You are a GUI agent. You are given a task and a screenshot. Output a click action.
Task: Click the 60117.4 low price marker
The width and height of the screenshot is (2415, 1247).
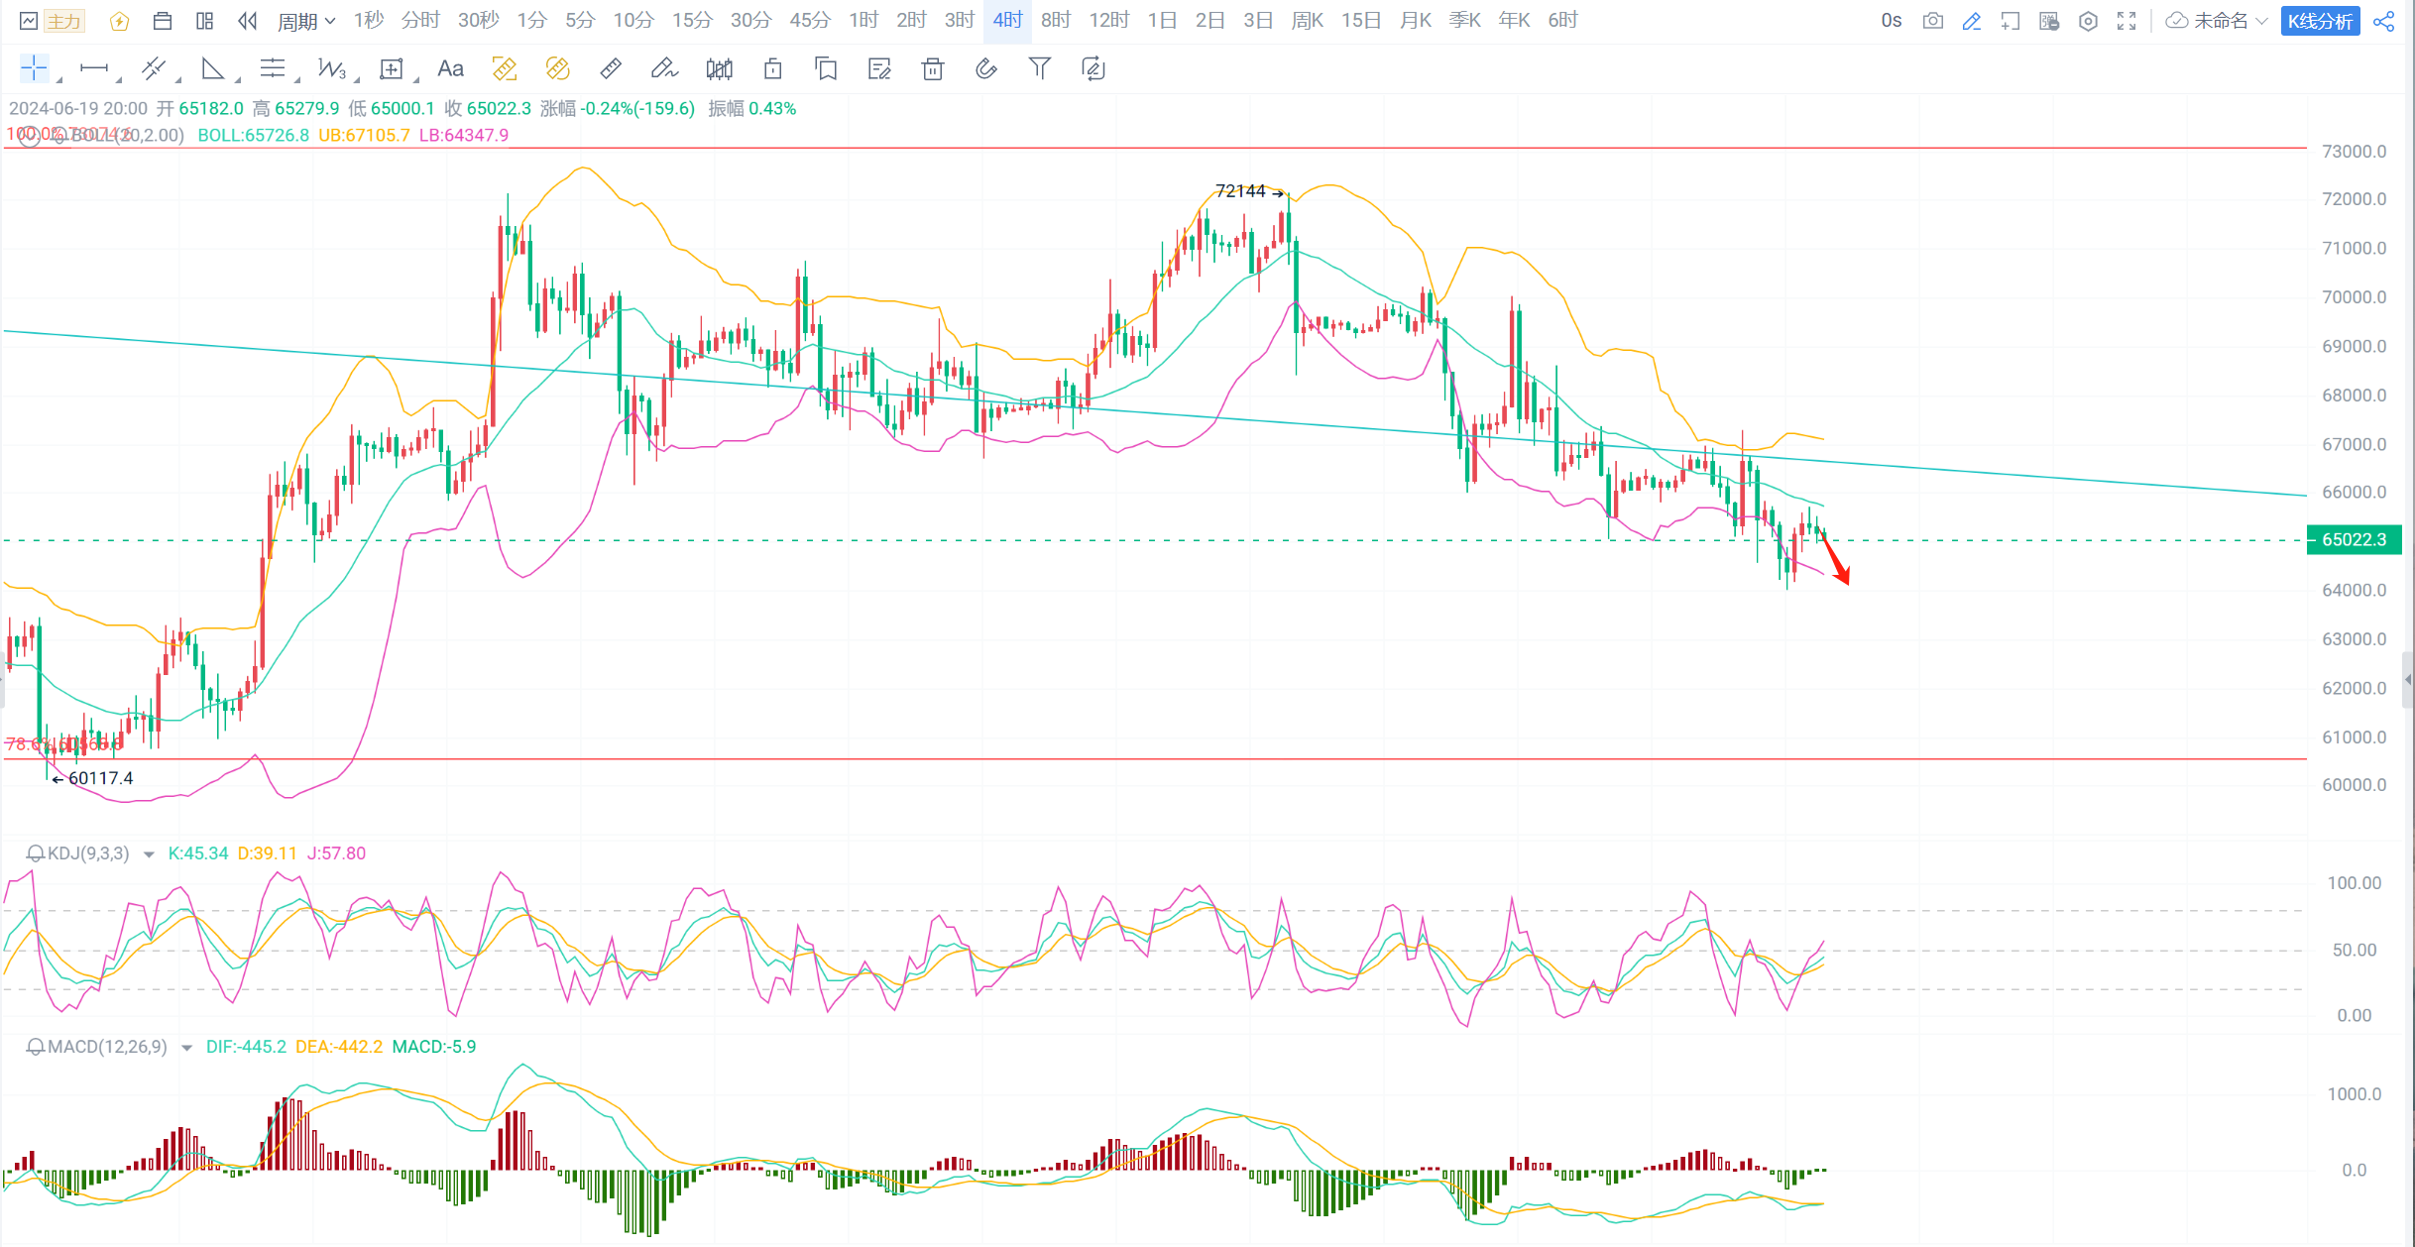pos(100,778)
